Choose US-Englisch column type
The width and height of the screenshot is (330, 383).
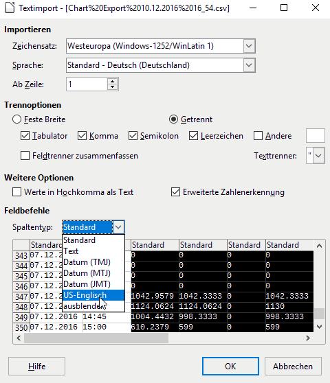93,295
